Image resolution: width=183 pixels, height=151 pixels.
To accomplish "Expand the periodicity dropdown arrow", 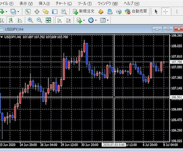I will click(x=96, y=20).
